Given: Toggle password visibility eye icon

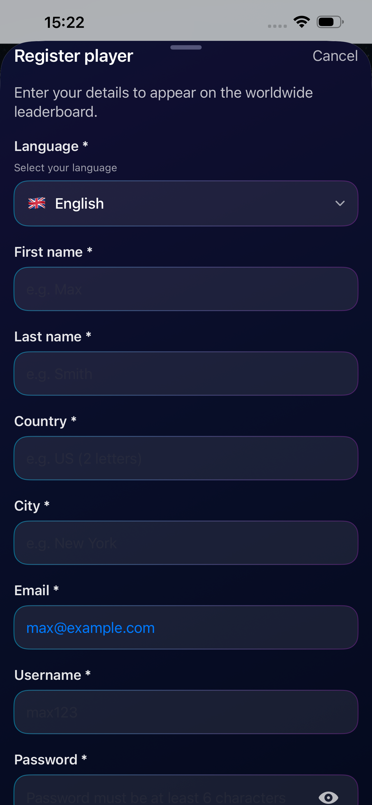Looking at the screenshot, I should (328, 797).
